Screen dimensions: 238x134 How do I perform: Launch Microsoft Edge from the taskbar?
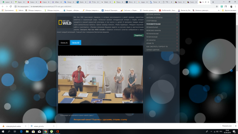pyautogui.click(x=21, y=132)
